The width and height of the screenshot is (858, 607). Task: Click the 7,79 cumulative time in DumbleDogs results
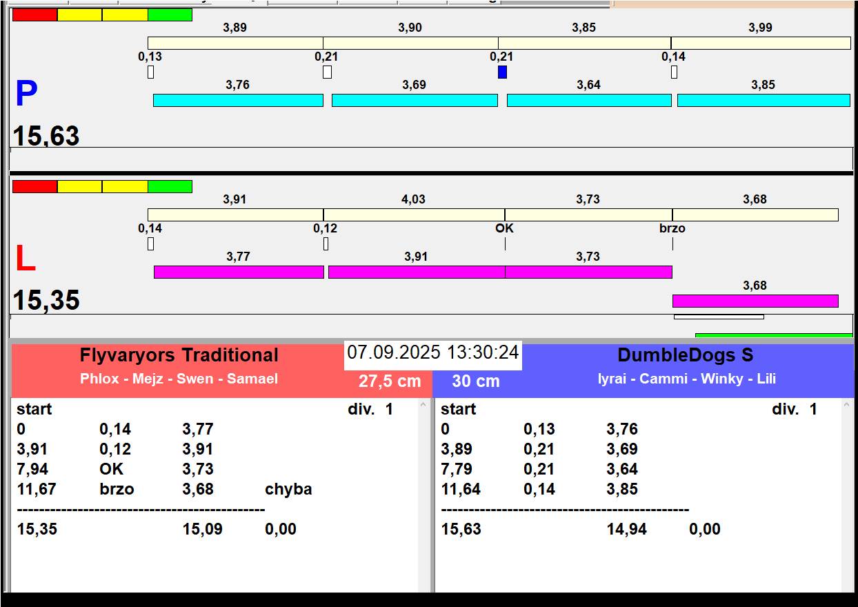[x=457, y=470]
